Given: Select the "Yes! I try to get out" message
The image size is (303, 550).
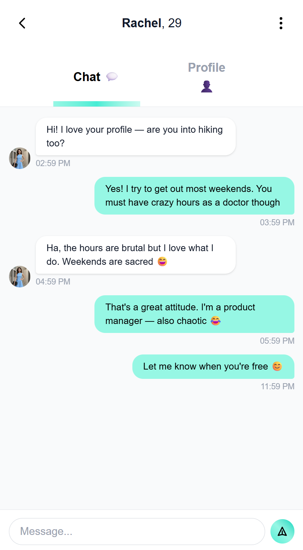Looking at the screenshot, I should tap(194, 196).
